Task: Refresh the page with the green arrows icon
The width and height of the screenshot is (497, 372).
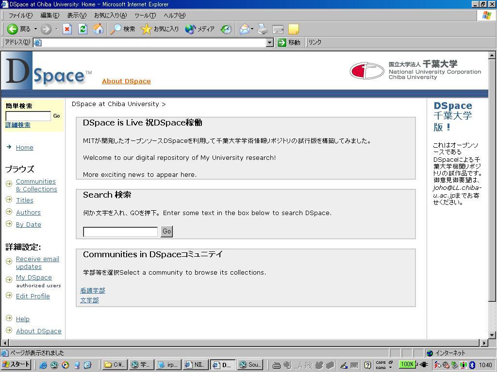Action: (x=83, y=29)
